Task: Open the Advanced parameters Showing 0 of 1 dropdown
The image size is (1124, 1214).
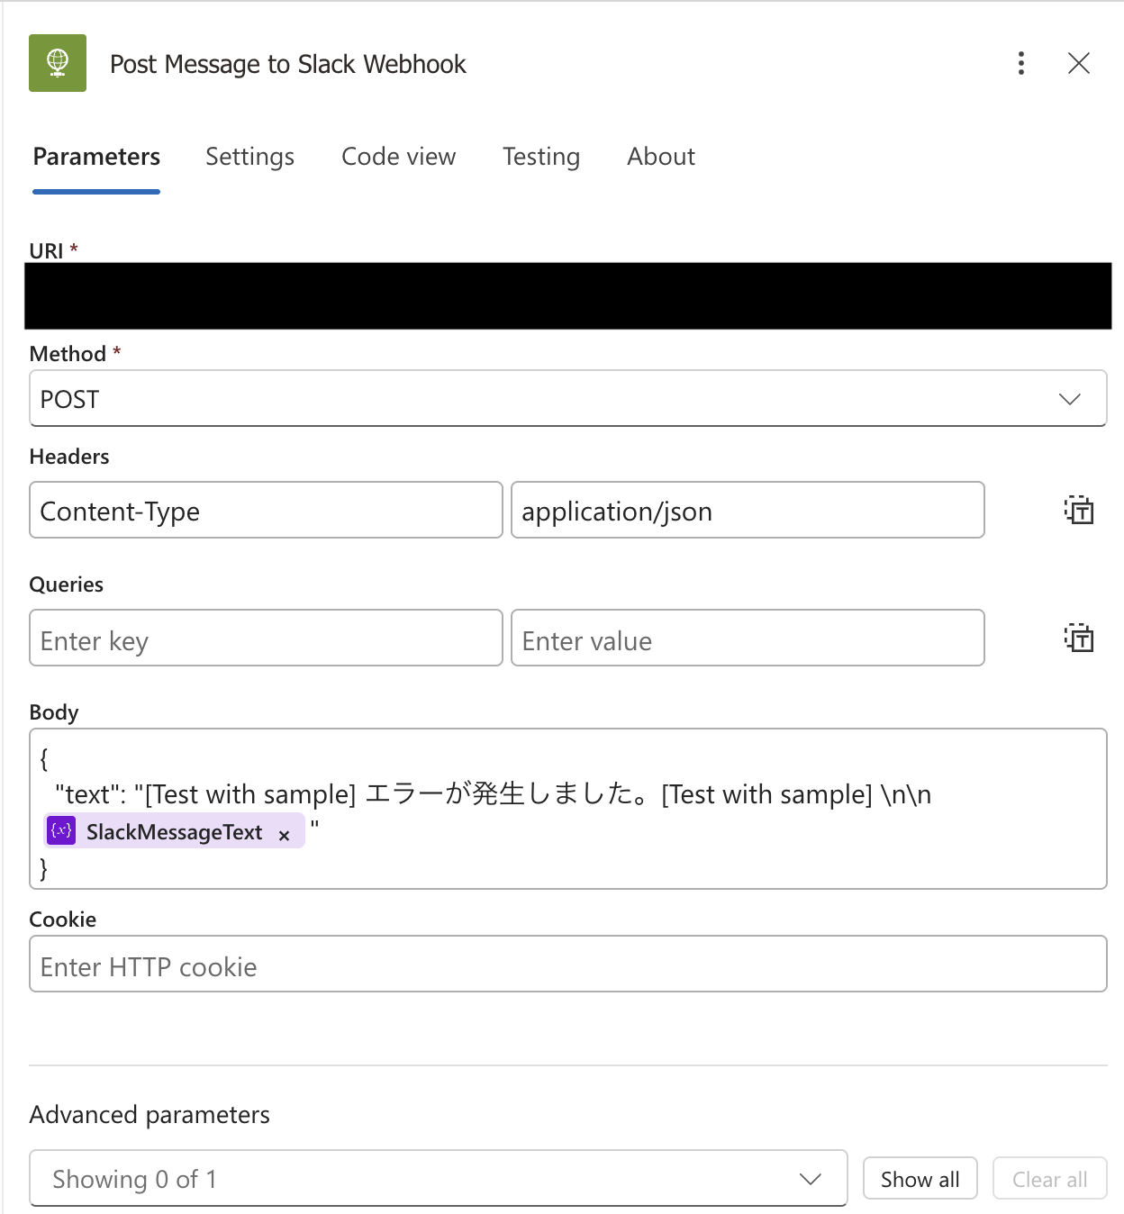Action: click(x=438, y=1178)
